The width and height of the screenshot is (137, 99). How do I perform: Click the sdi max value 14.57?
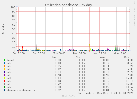coord(130,87)
